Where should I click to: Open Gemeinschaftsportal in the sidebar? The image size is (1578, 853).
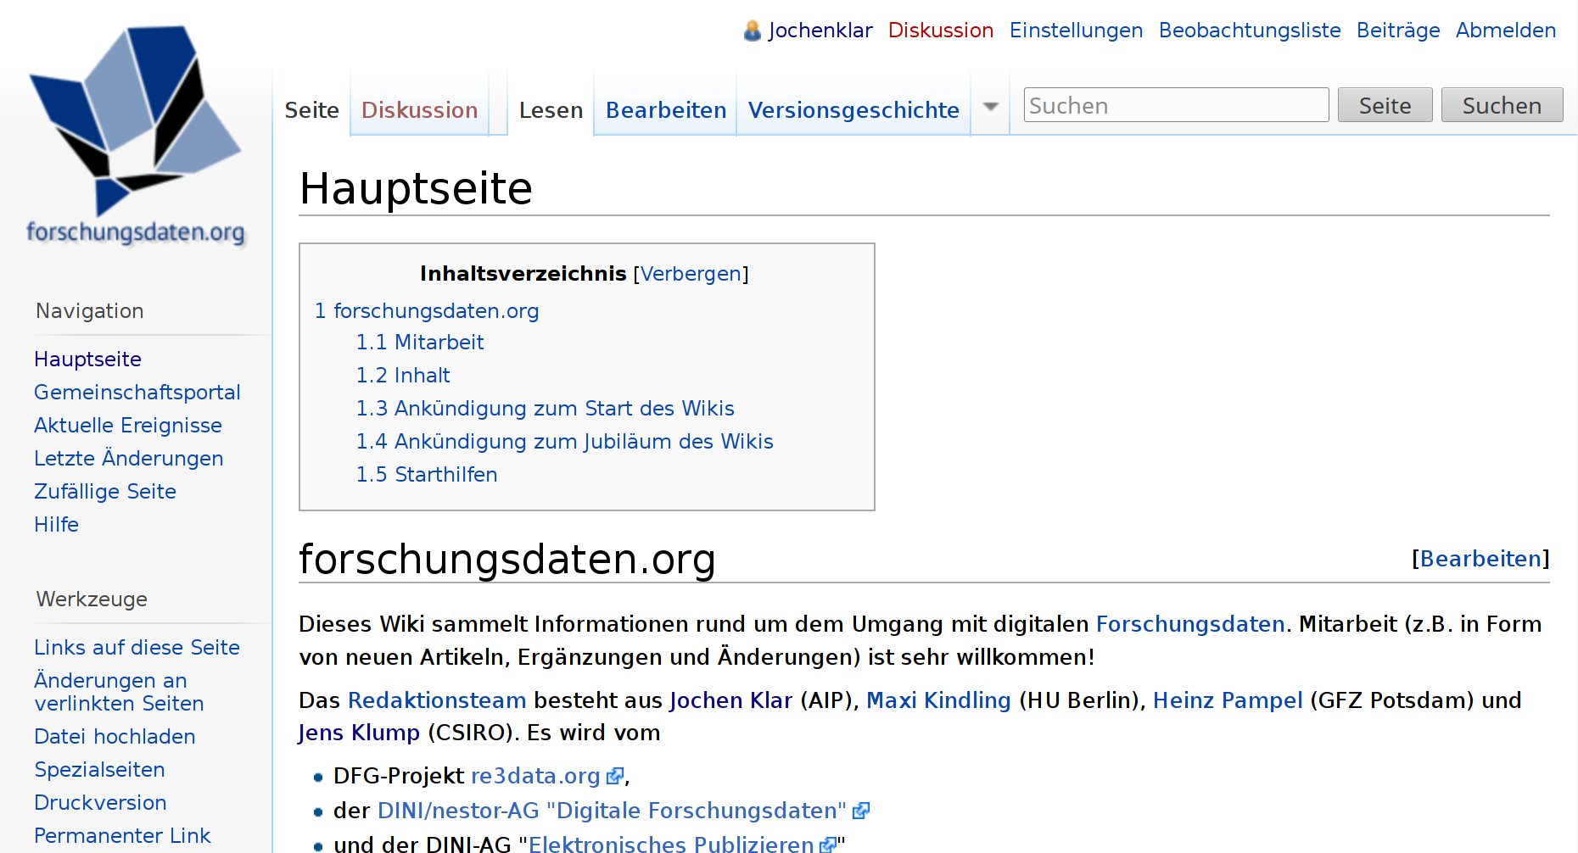pos(137,393)
